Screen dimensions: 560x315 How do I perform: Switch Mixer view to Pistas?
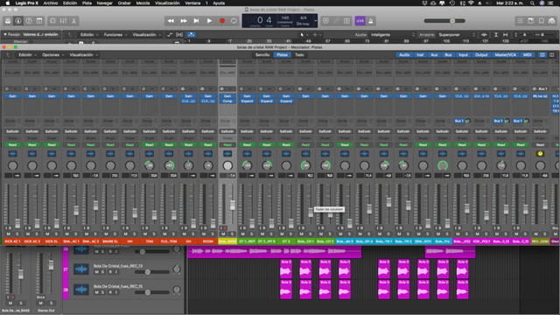282,54
